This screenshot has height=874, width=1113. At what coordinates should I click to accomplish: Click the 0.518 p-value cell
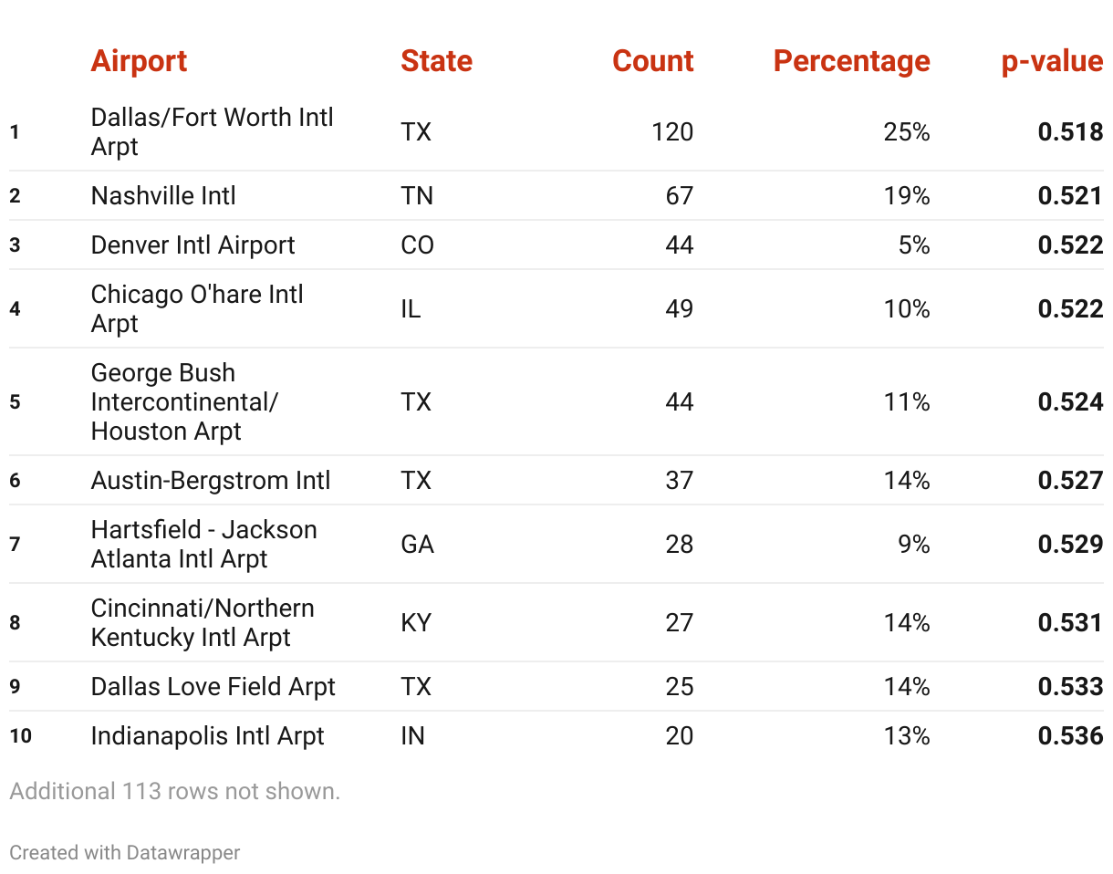(x=1070, y=132)
